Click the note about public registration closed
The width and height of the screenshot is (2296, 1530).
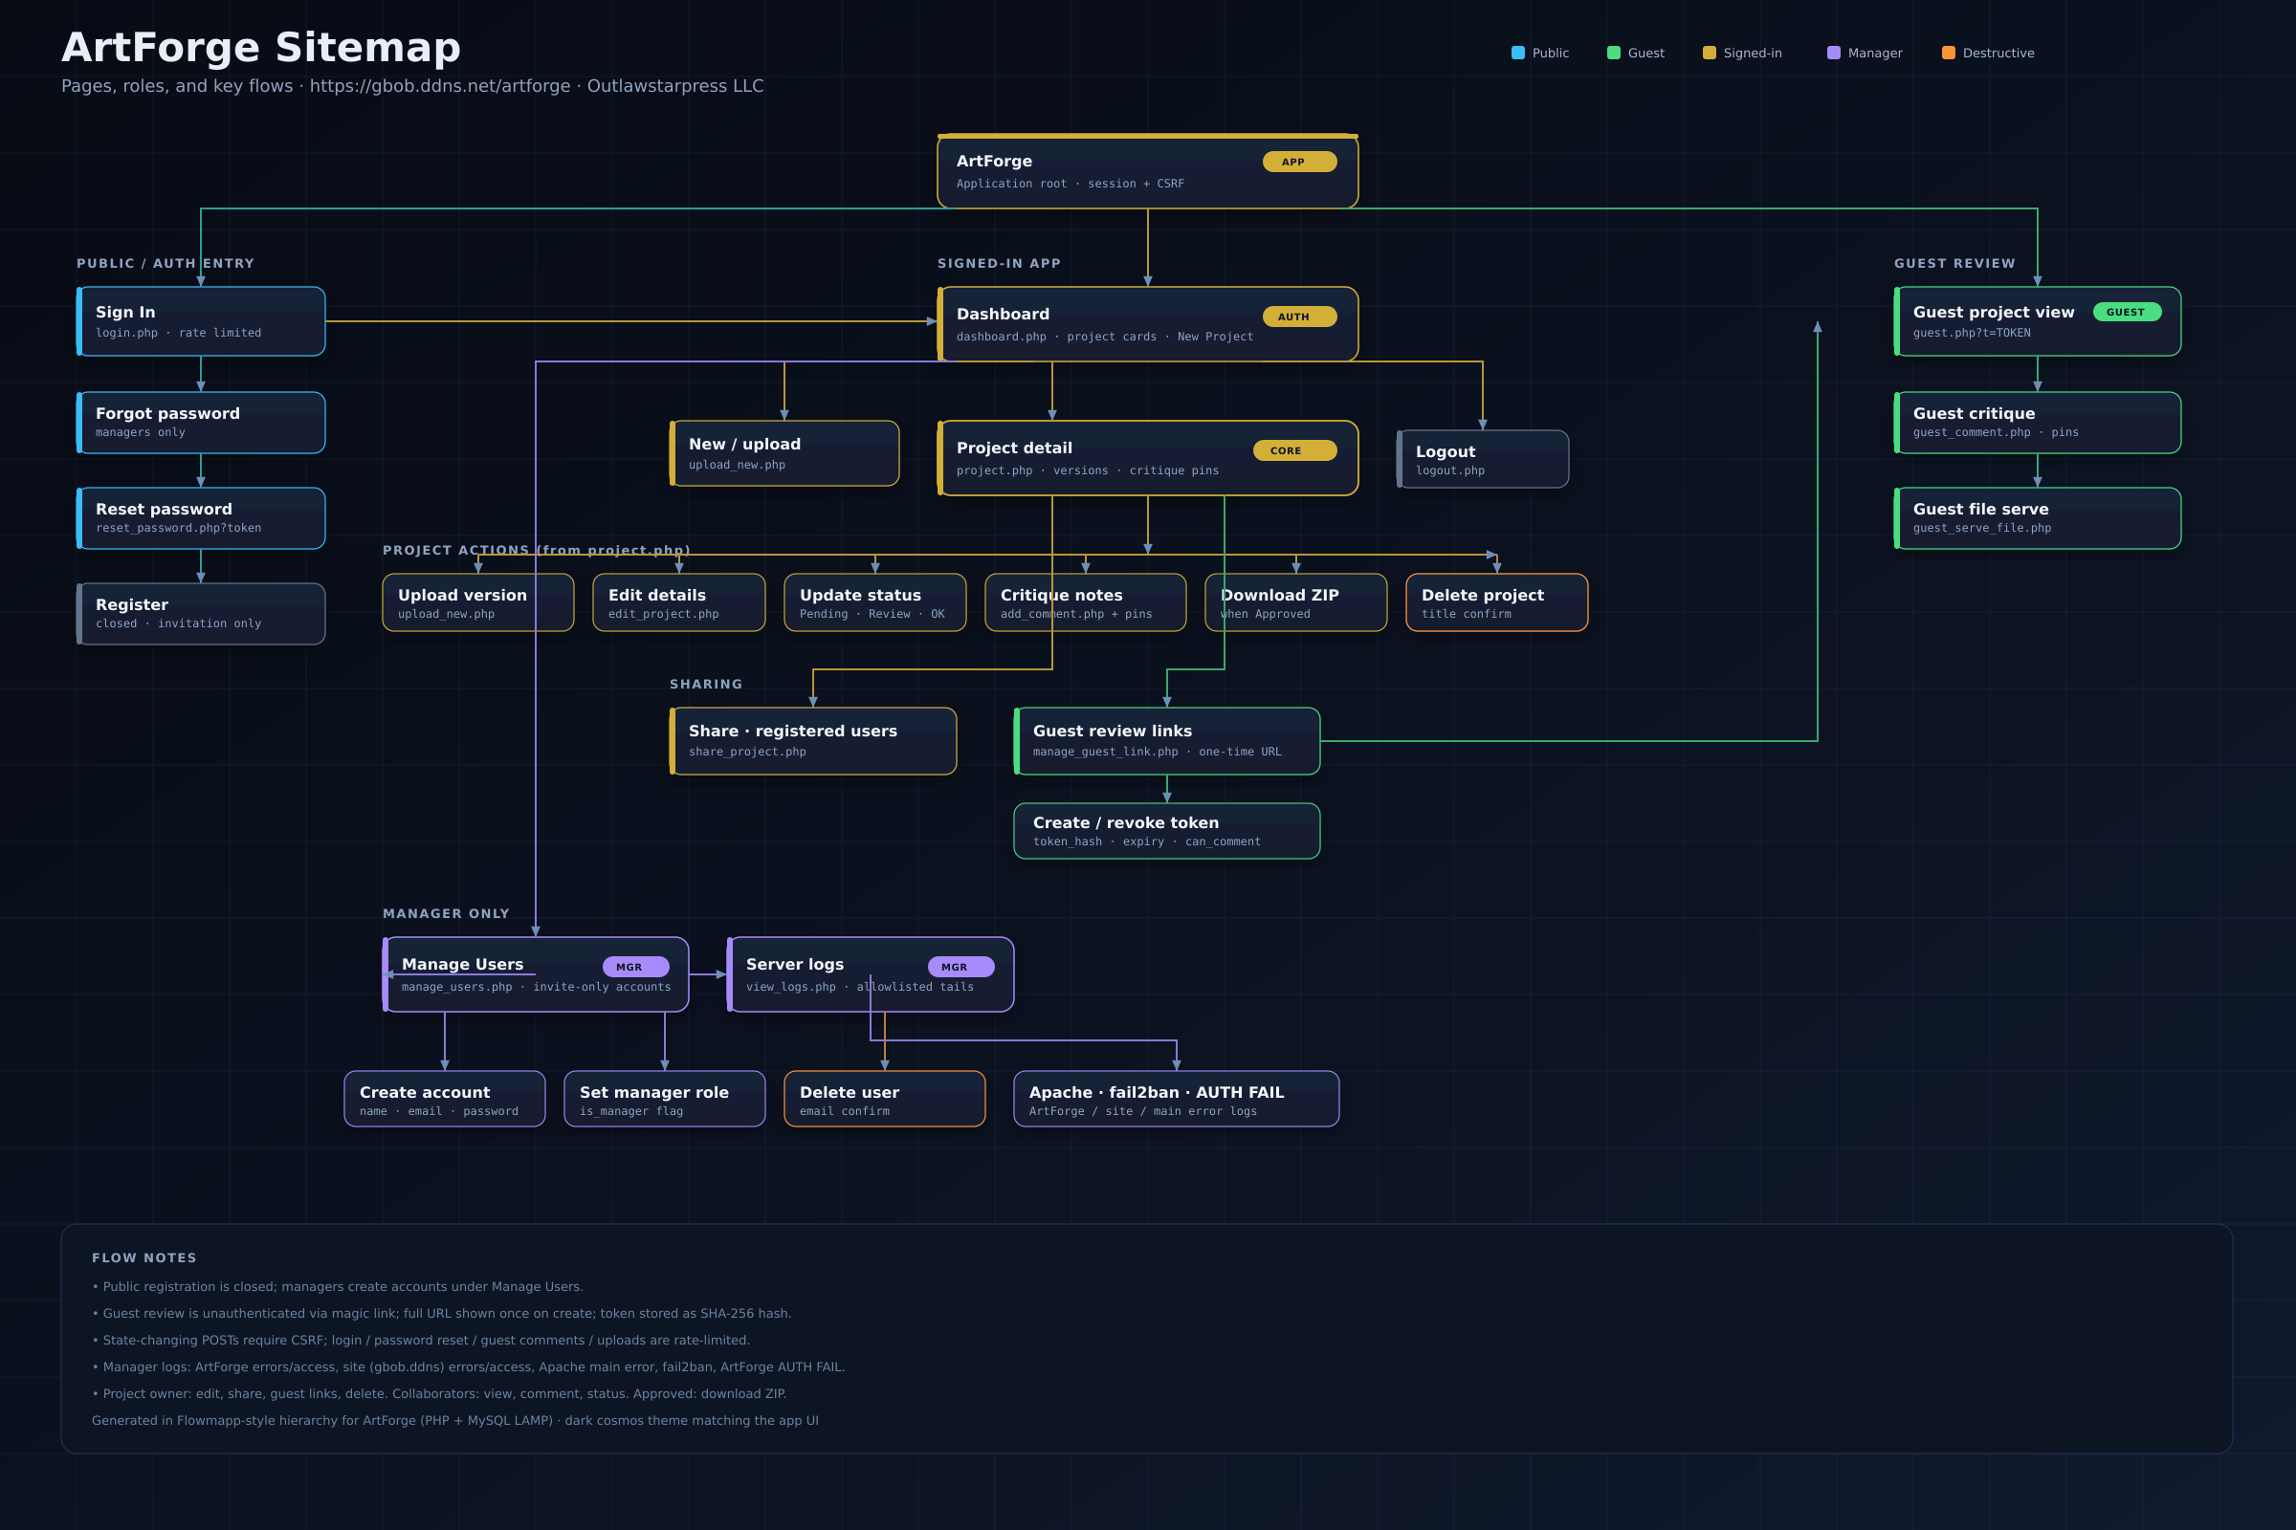(338, 1287)
